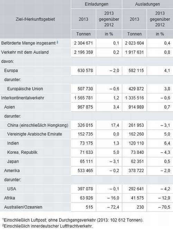Click the Interkontinentalverkehr row label
Image resolution: width=173 pixels, height=230 pixels.
point(23,98)
